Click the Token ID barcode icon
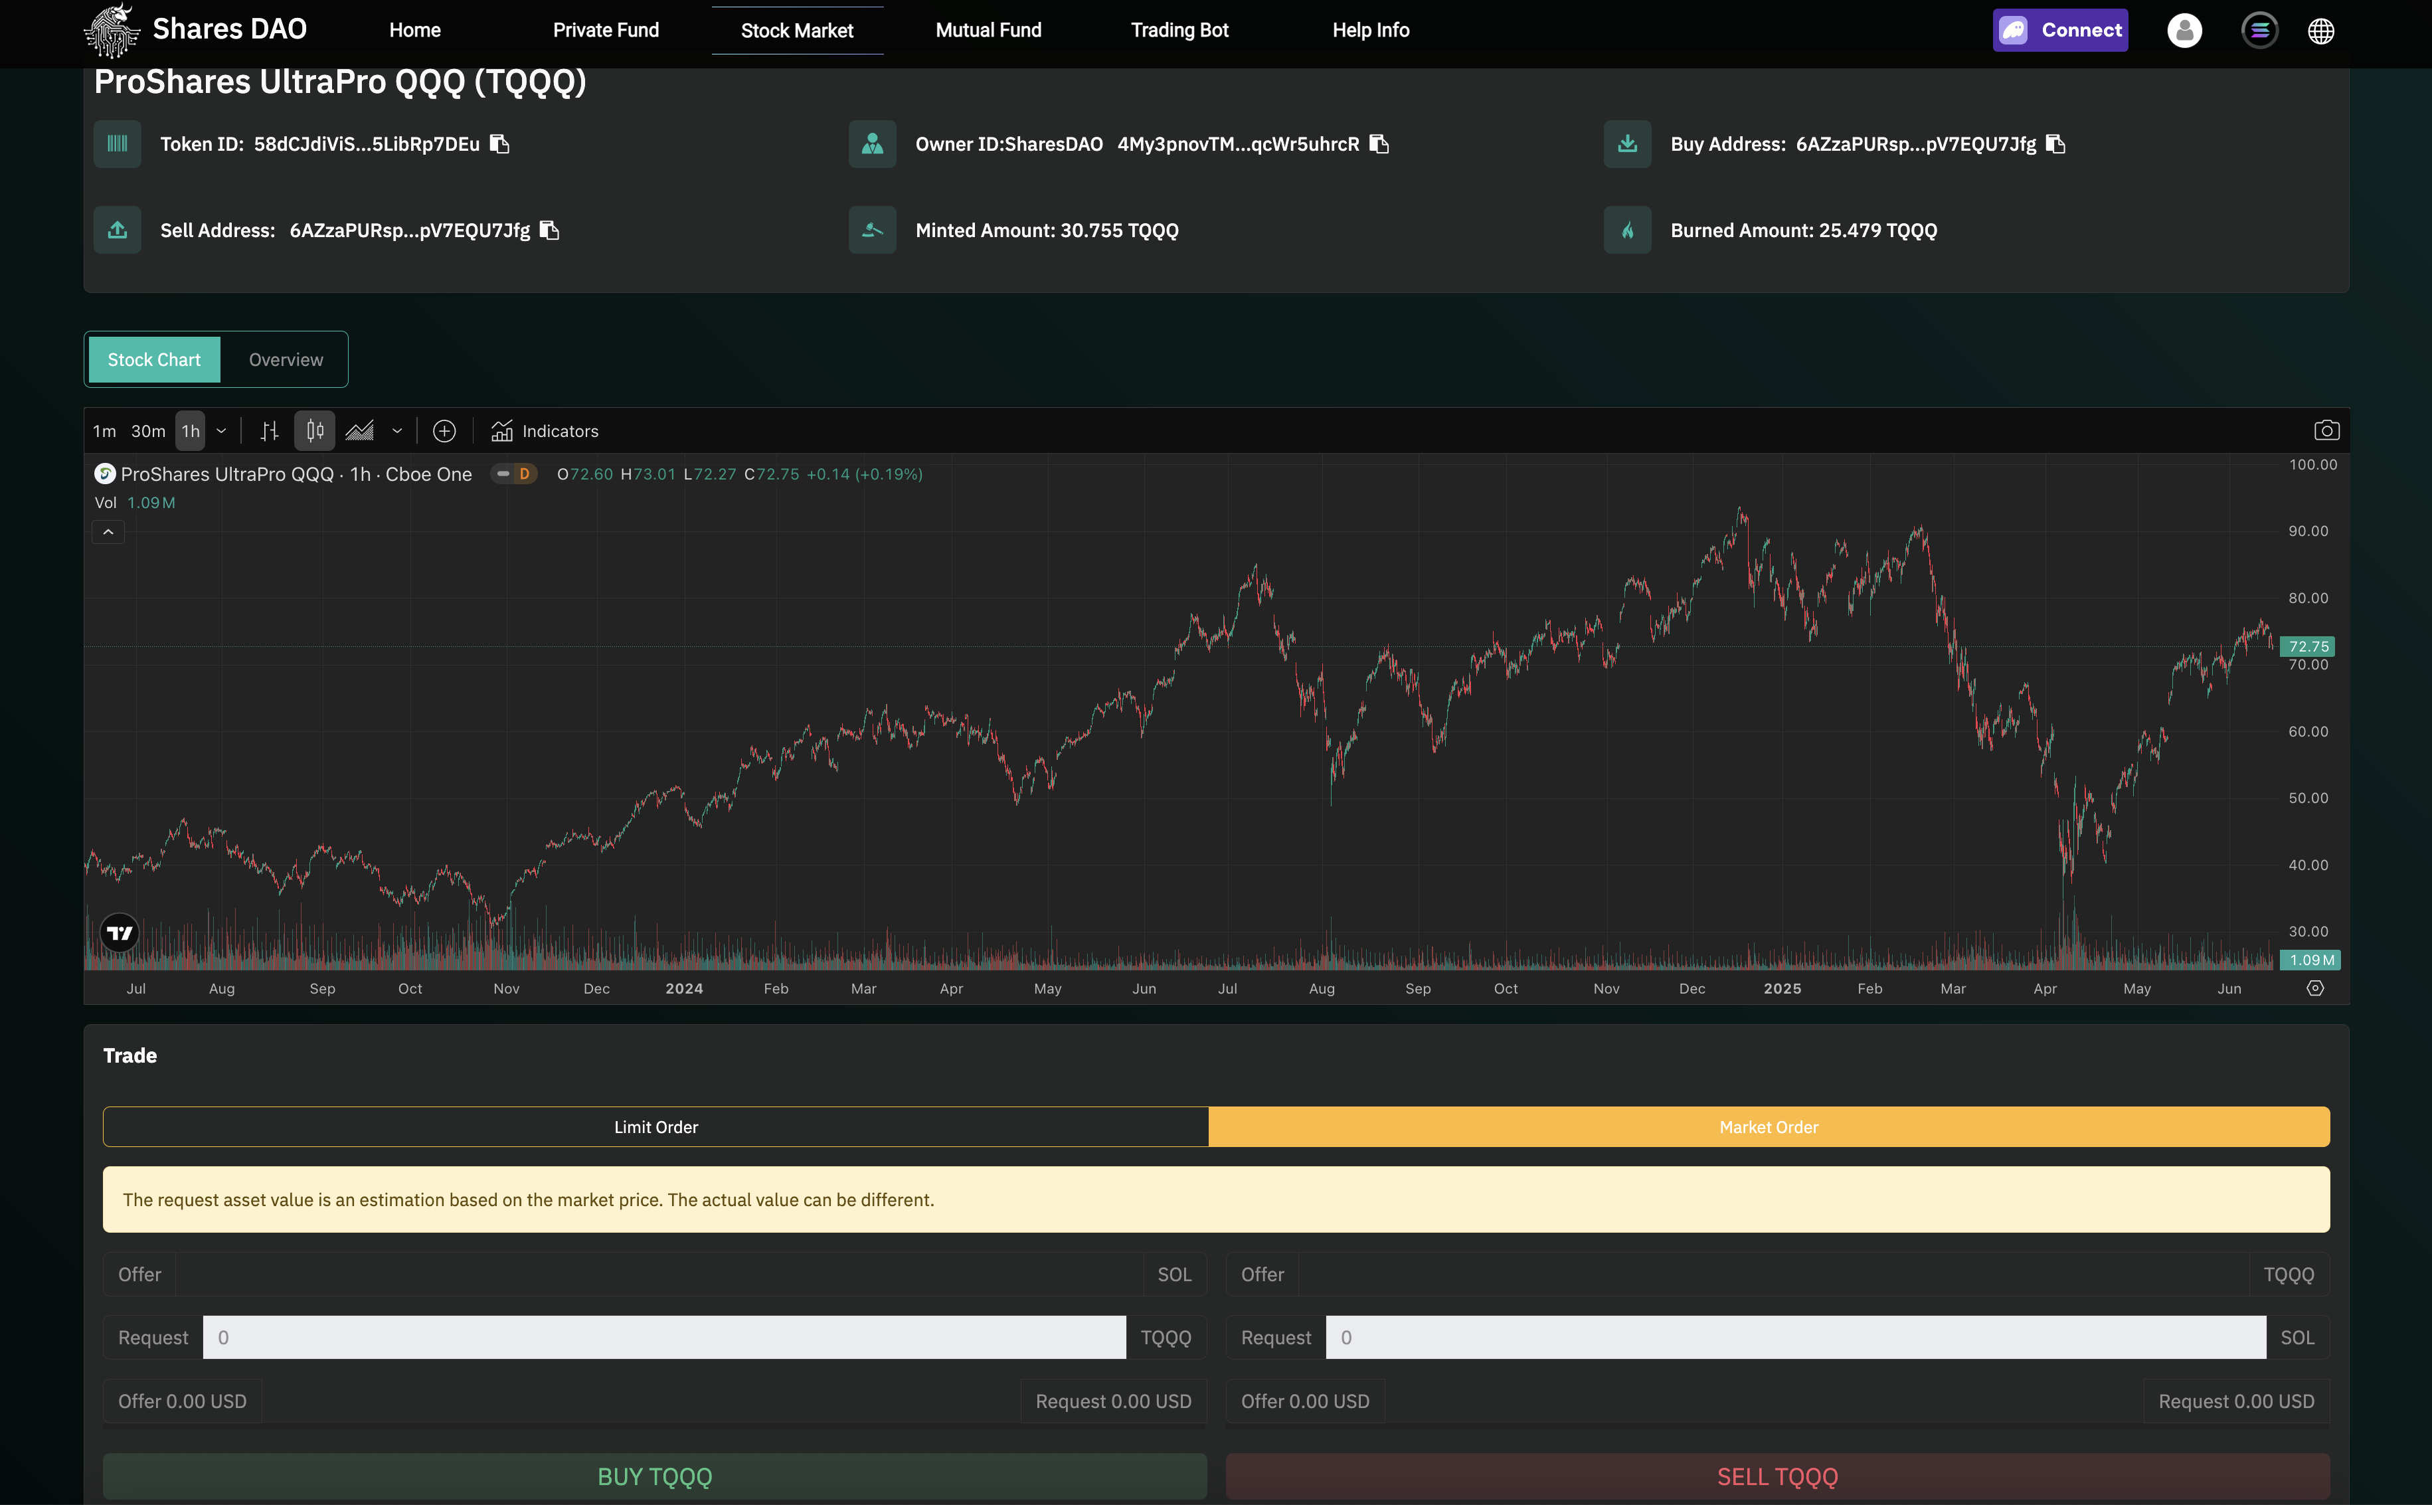Viewport: 2432px width, 1505px height. 118,144
